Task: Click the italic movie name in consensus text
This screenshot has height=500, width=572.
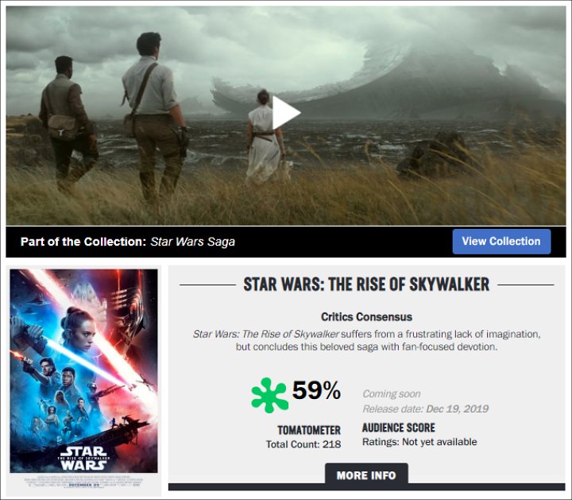Action: (x=265, y=334)
